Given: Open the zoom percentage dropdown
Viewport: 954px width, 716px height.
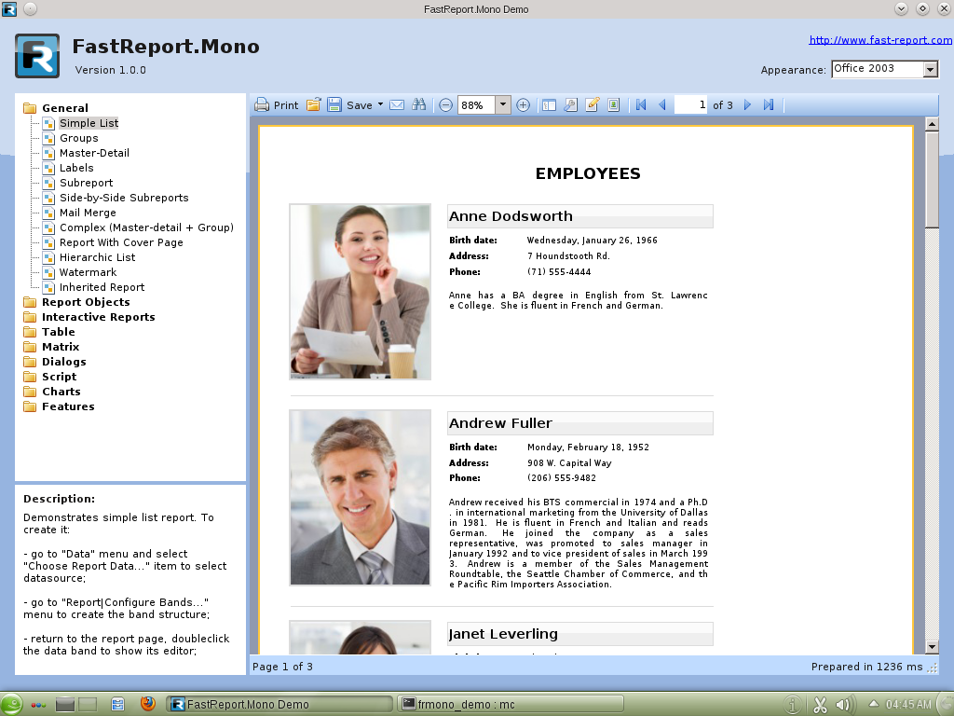Looking at the screenshot, I should (503, 105).
